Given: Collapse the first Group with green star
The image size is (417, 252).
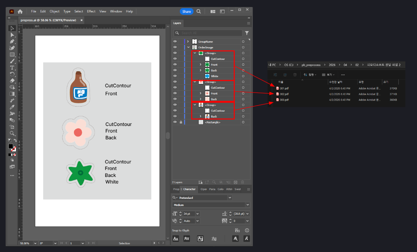Looking at the screenshot, I should pos(195,53).
